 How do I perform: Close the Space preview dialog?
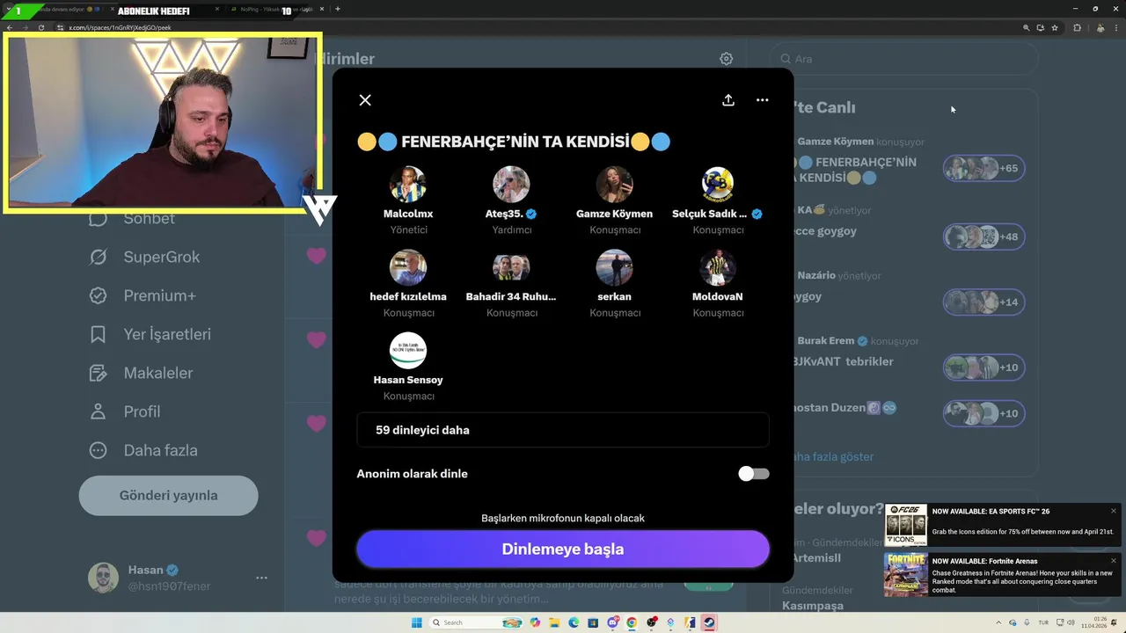pos(365,100)
